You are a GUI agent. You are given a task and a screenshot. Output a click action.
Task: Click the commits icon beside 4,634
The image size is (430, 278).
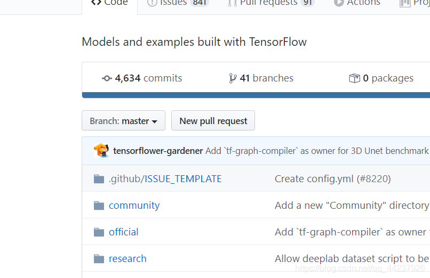point(107,78)
